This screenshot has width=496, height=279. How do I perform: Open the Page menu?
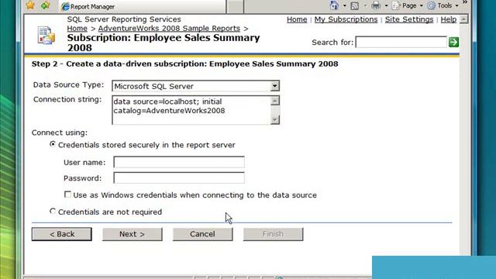407,5
